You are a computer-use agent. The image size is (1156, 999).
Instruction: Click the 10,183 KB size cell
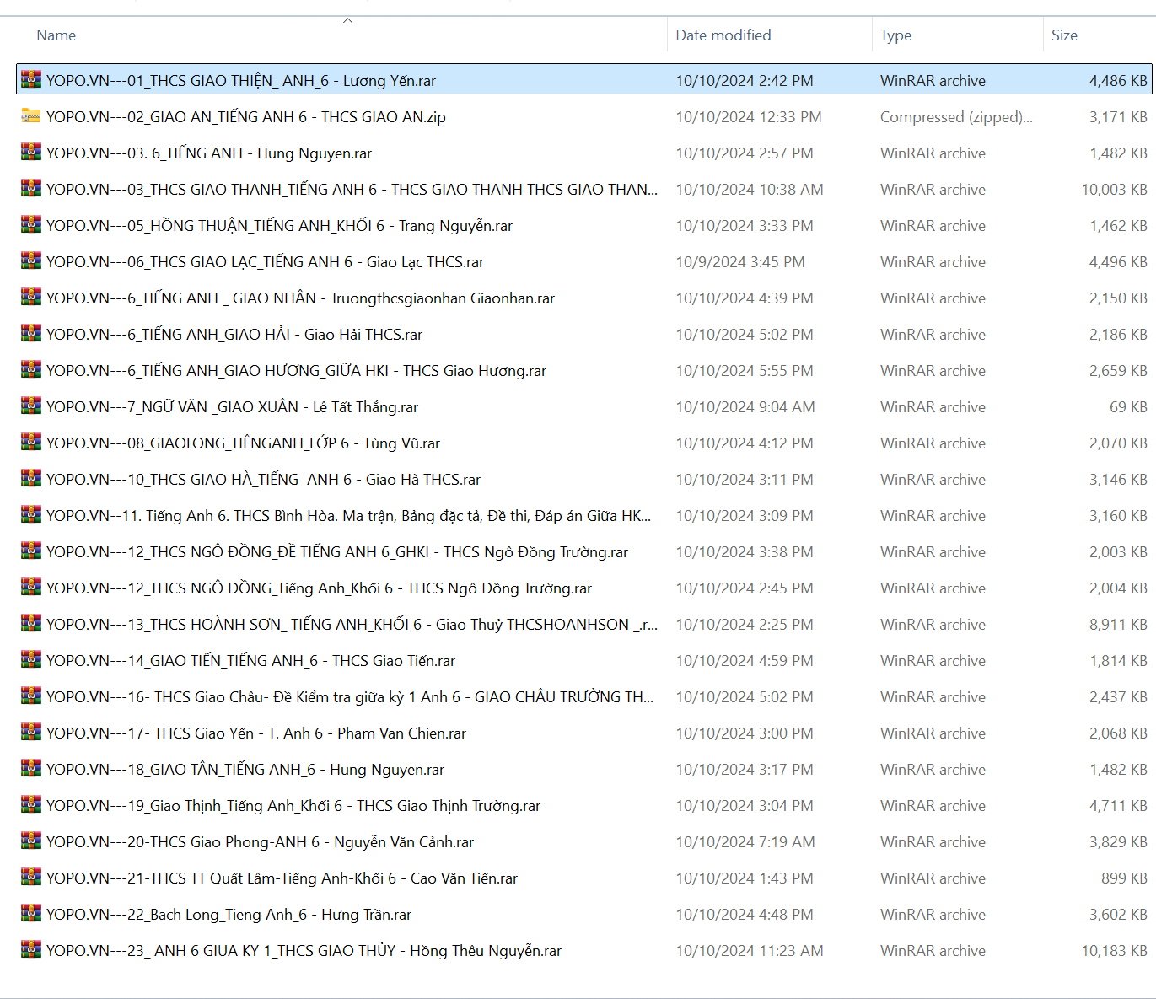pyautogui.click(x=1115, y=951)
